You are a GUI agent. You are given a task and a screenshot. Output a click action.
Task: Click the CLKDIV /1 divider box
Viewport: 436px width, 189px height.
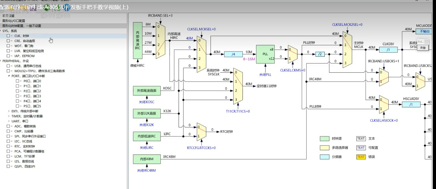pos(388,50)
